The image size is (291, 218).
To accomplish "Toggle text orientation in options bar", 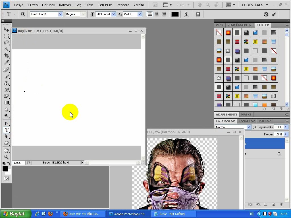I will (23, 14).
